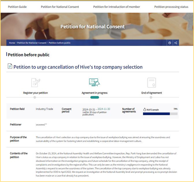The width and height of the screenshot is (194, 182).
Task: Click the Agreement in progress monitor icon
Action: click(95, 82)
